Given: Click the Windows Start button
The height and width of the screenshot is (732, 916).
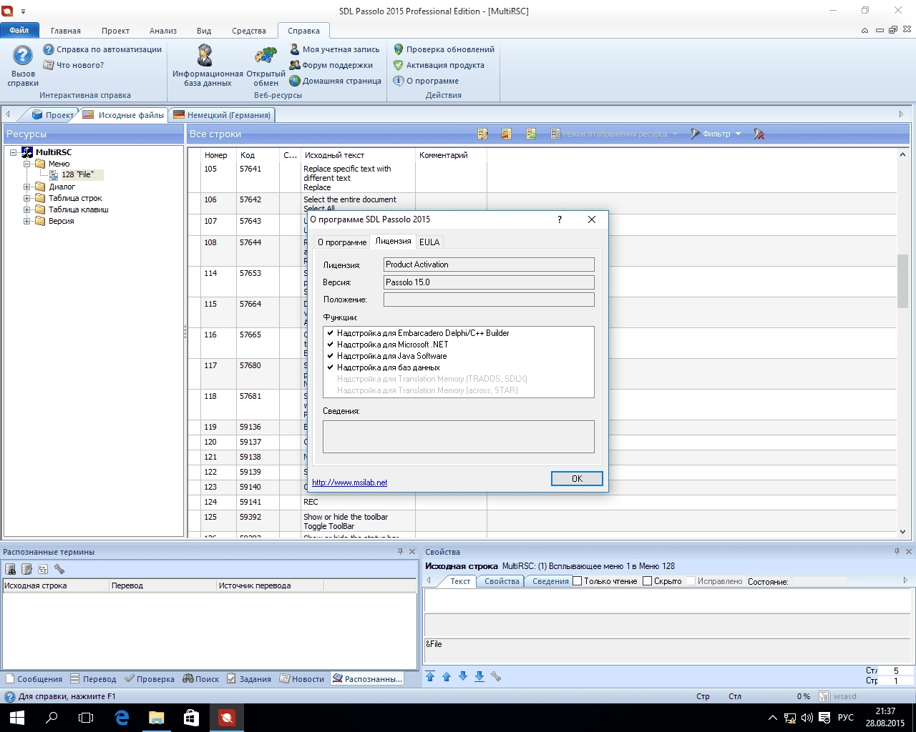Looking at the screenshot, I should [16, 718].
